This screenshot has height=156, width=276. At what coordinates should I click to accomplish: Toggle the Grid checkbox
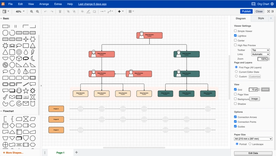(x=235, y=90)
